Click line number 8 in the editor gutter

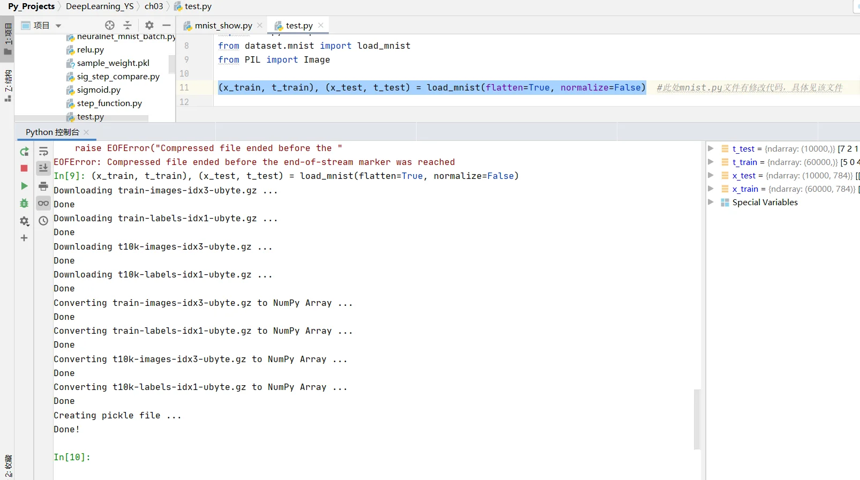(x=186, y=46)
